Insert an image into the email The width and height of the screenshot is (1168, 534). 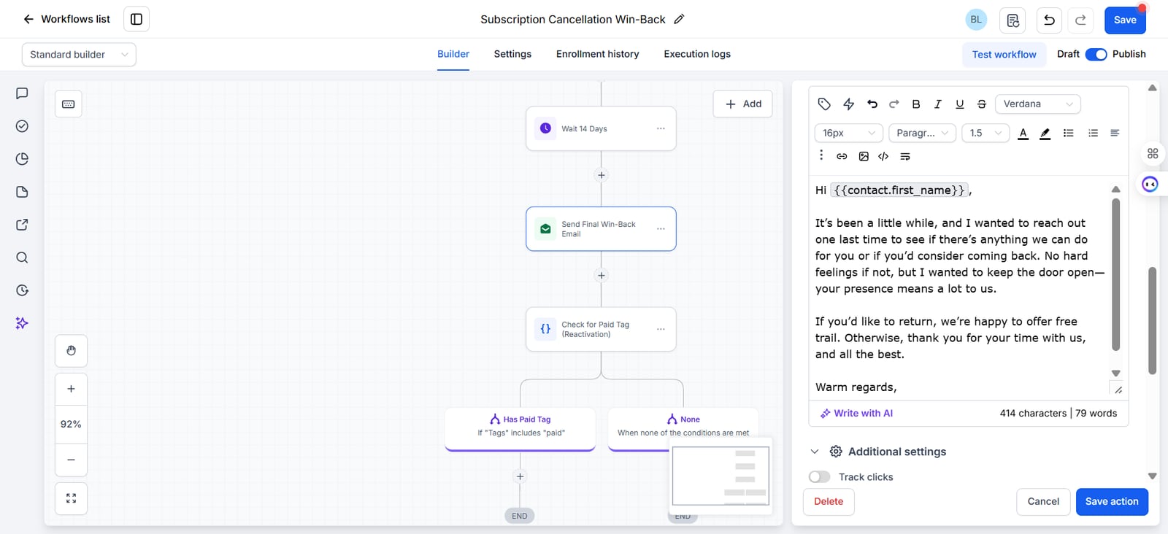point(864,156)
